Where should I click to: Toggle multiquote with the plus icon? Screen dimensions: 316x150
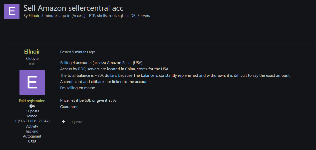tap(64, 122)
